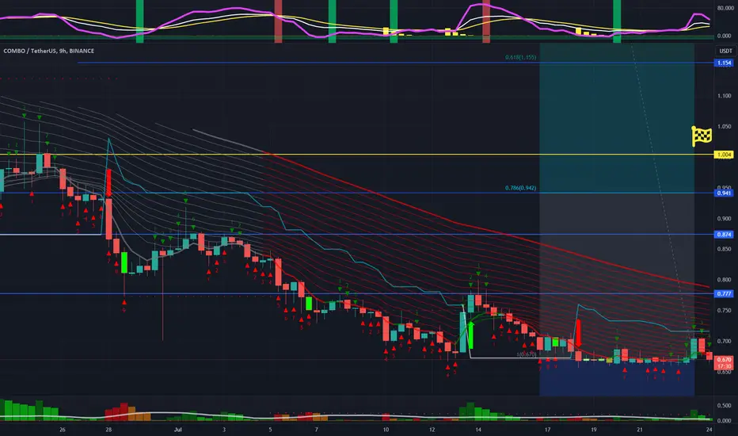Click the 0.750 price scale value
738x436 pixels.
[724, 310]
